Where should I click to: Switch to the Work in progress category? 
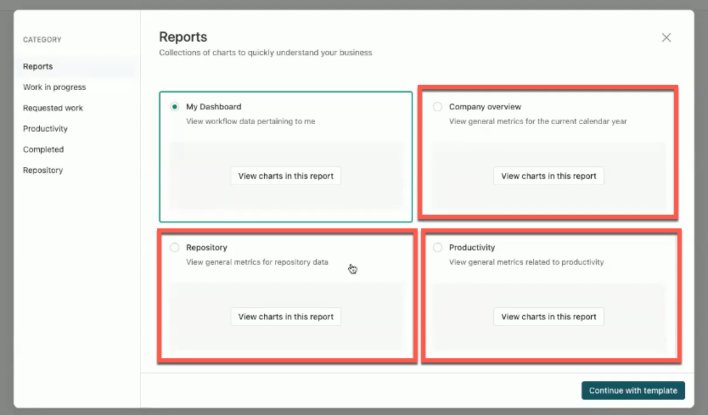pos(54,87)
